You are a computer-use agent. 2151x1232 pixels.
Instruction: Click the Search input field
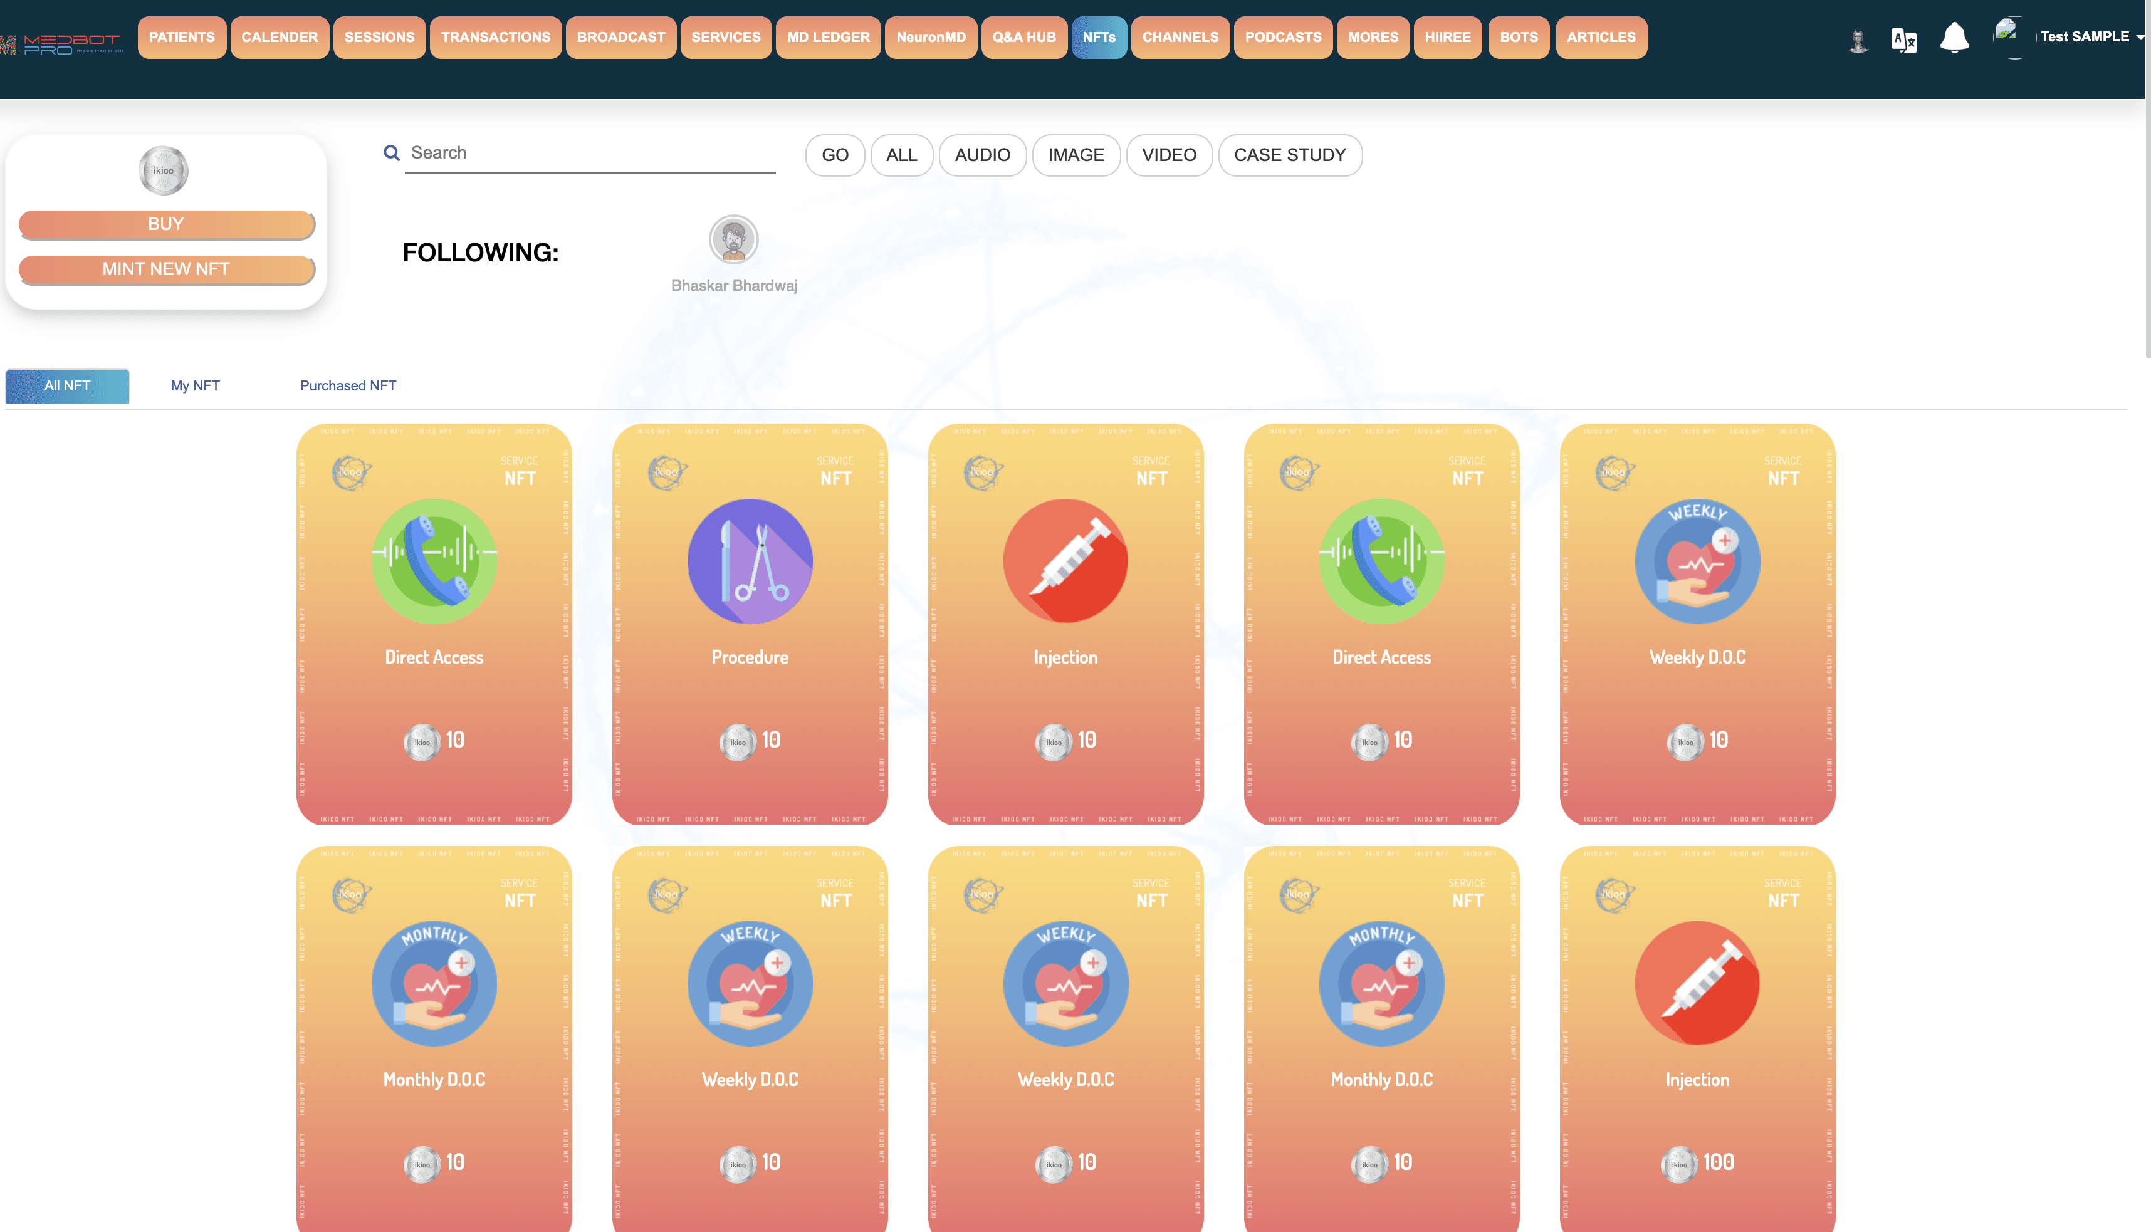coord(590,153)
